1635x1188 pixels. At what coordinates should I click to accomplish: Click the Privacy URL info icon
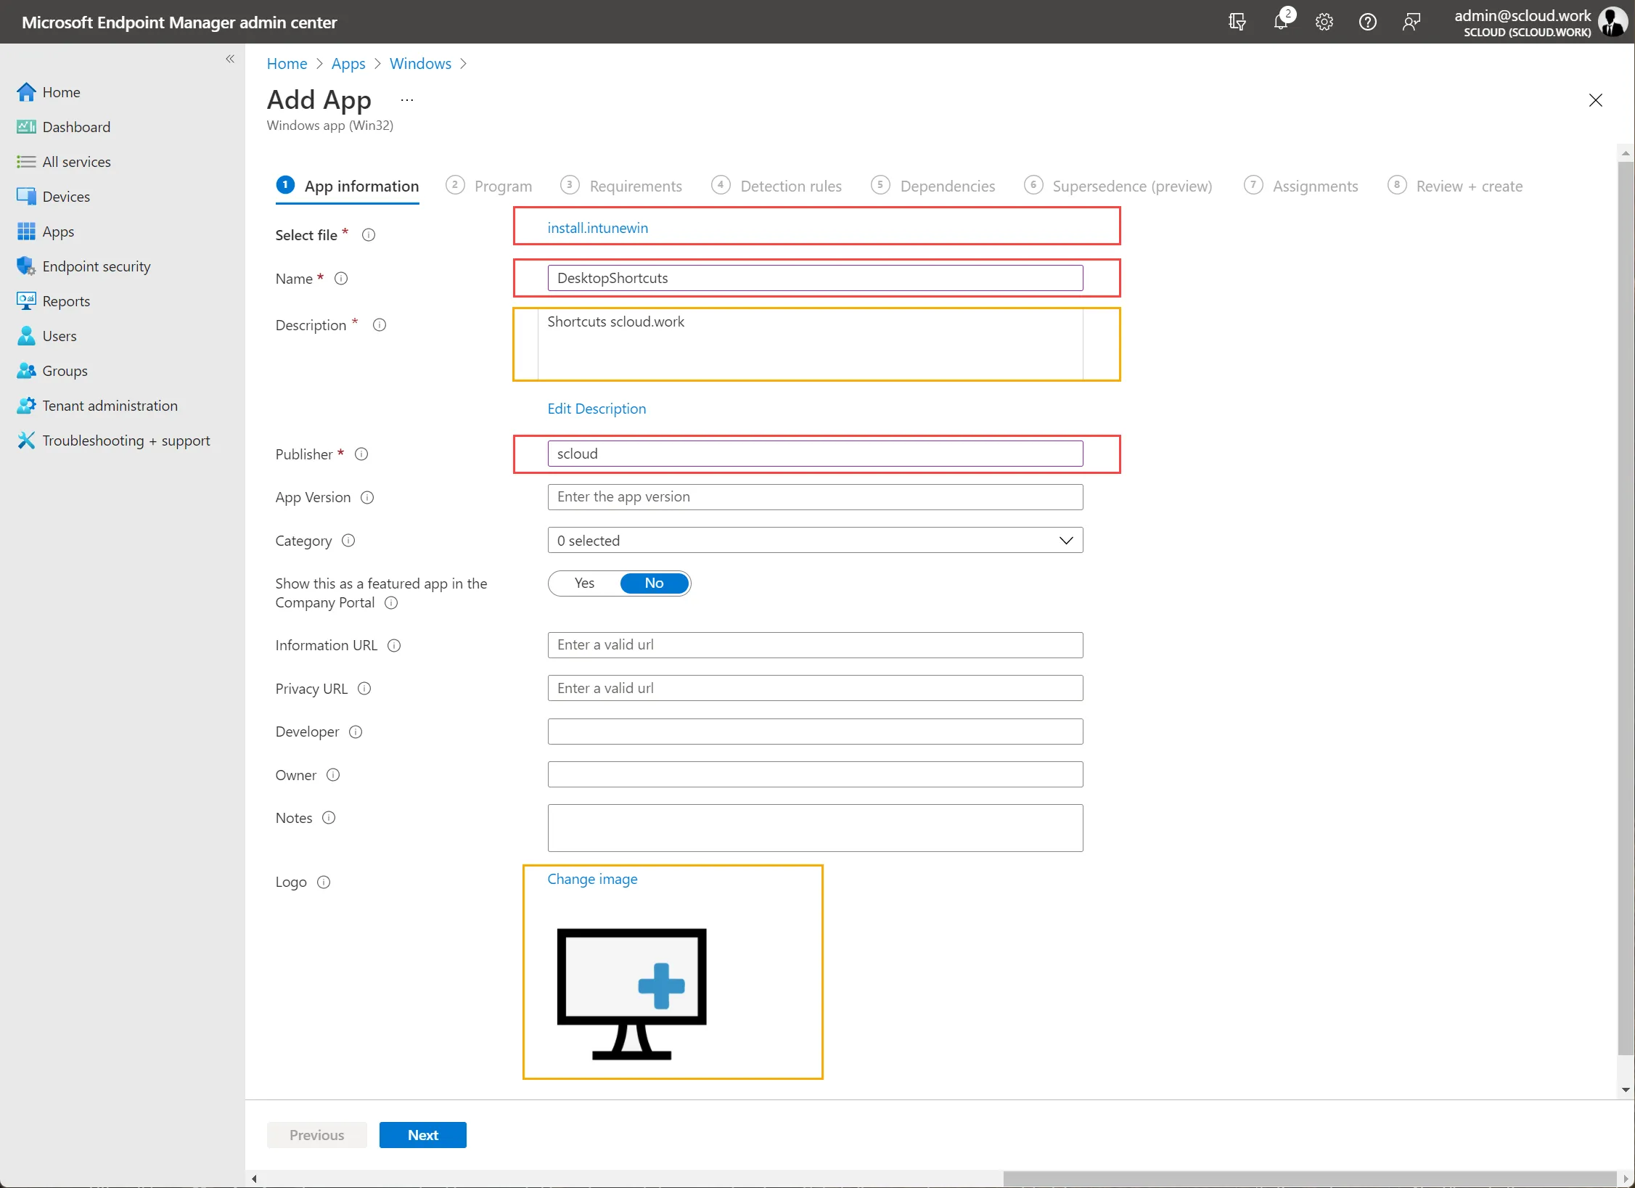click(x=364, y=689)
